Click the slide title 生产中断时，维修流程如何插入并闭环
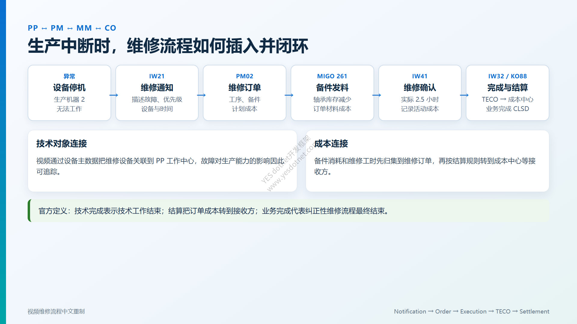 click(x=168, y=46)
